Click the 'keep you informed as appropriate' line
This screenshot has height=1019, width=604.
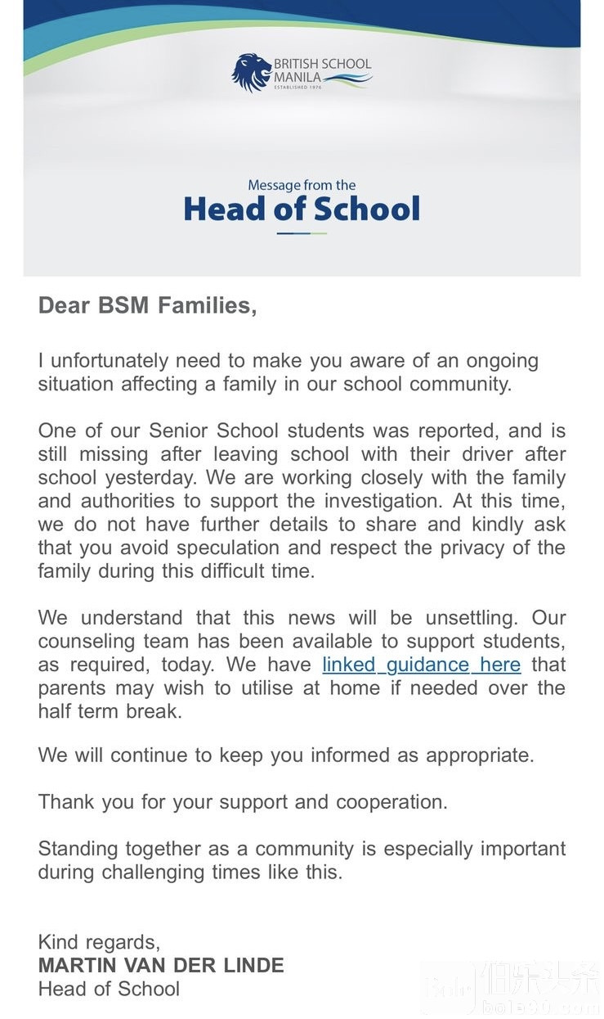click(285, 755)
